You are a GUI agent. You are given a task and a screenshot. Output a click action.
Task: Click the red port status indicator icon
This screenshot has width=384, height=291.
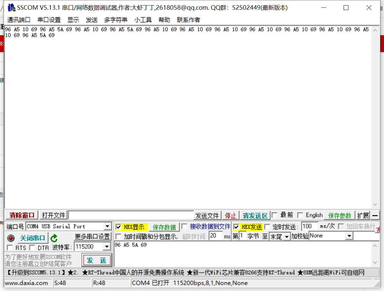coord(11,238)
